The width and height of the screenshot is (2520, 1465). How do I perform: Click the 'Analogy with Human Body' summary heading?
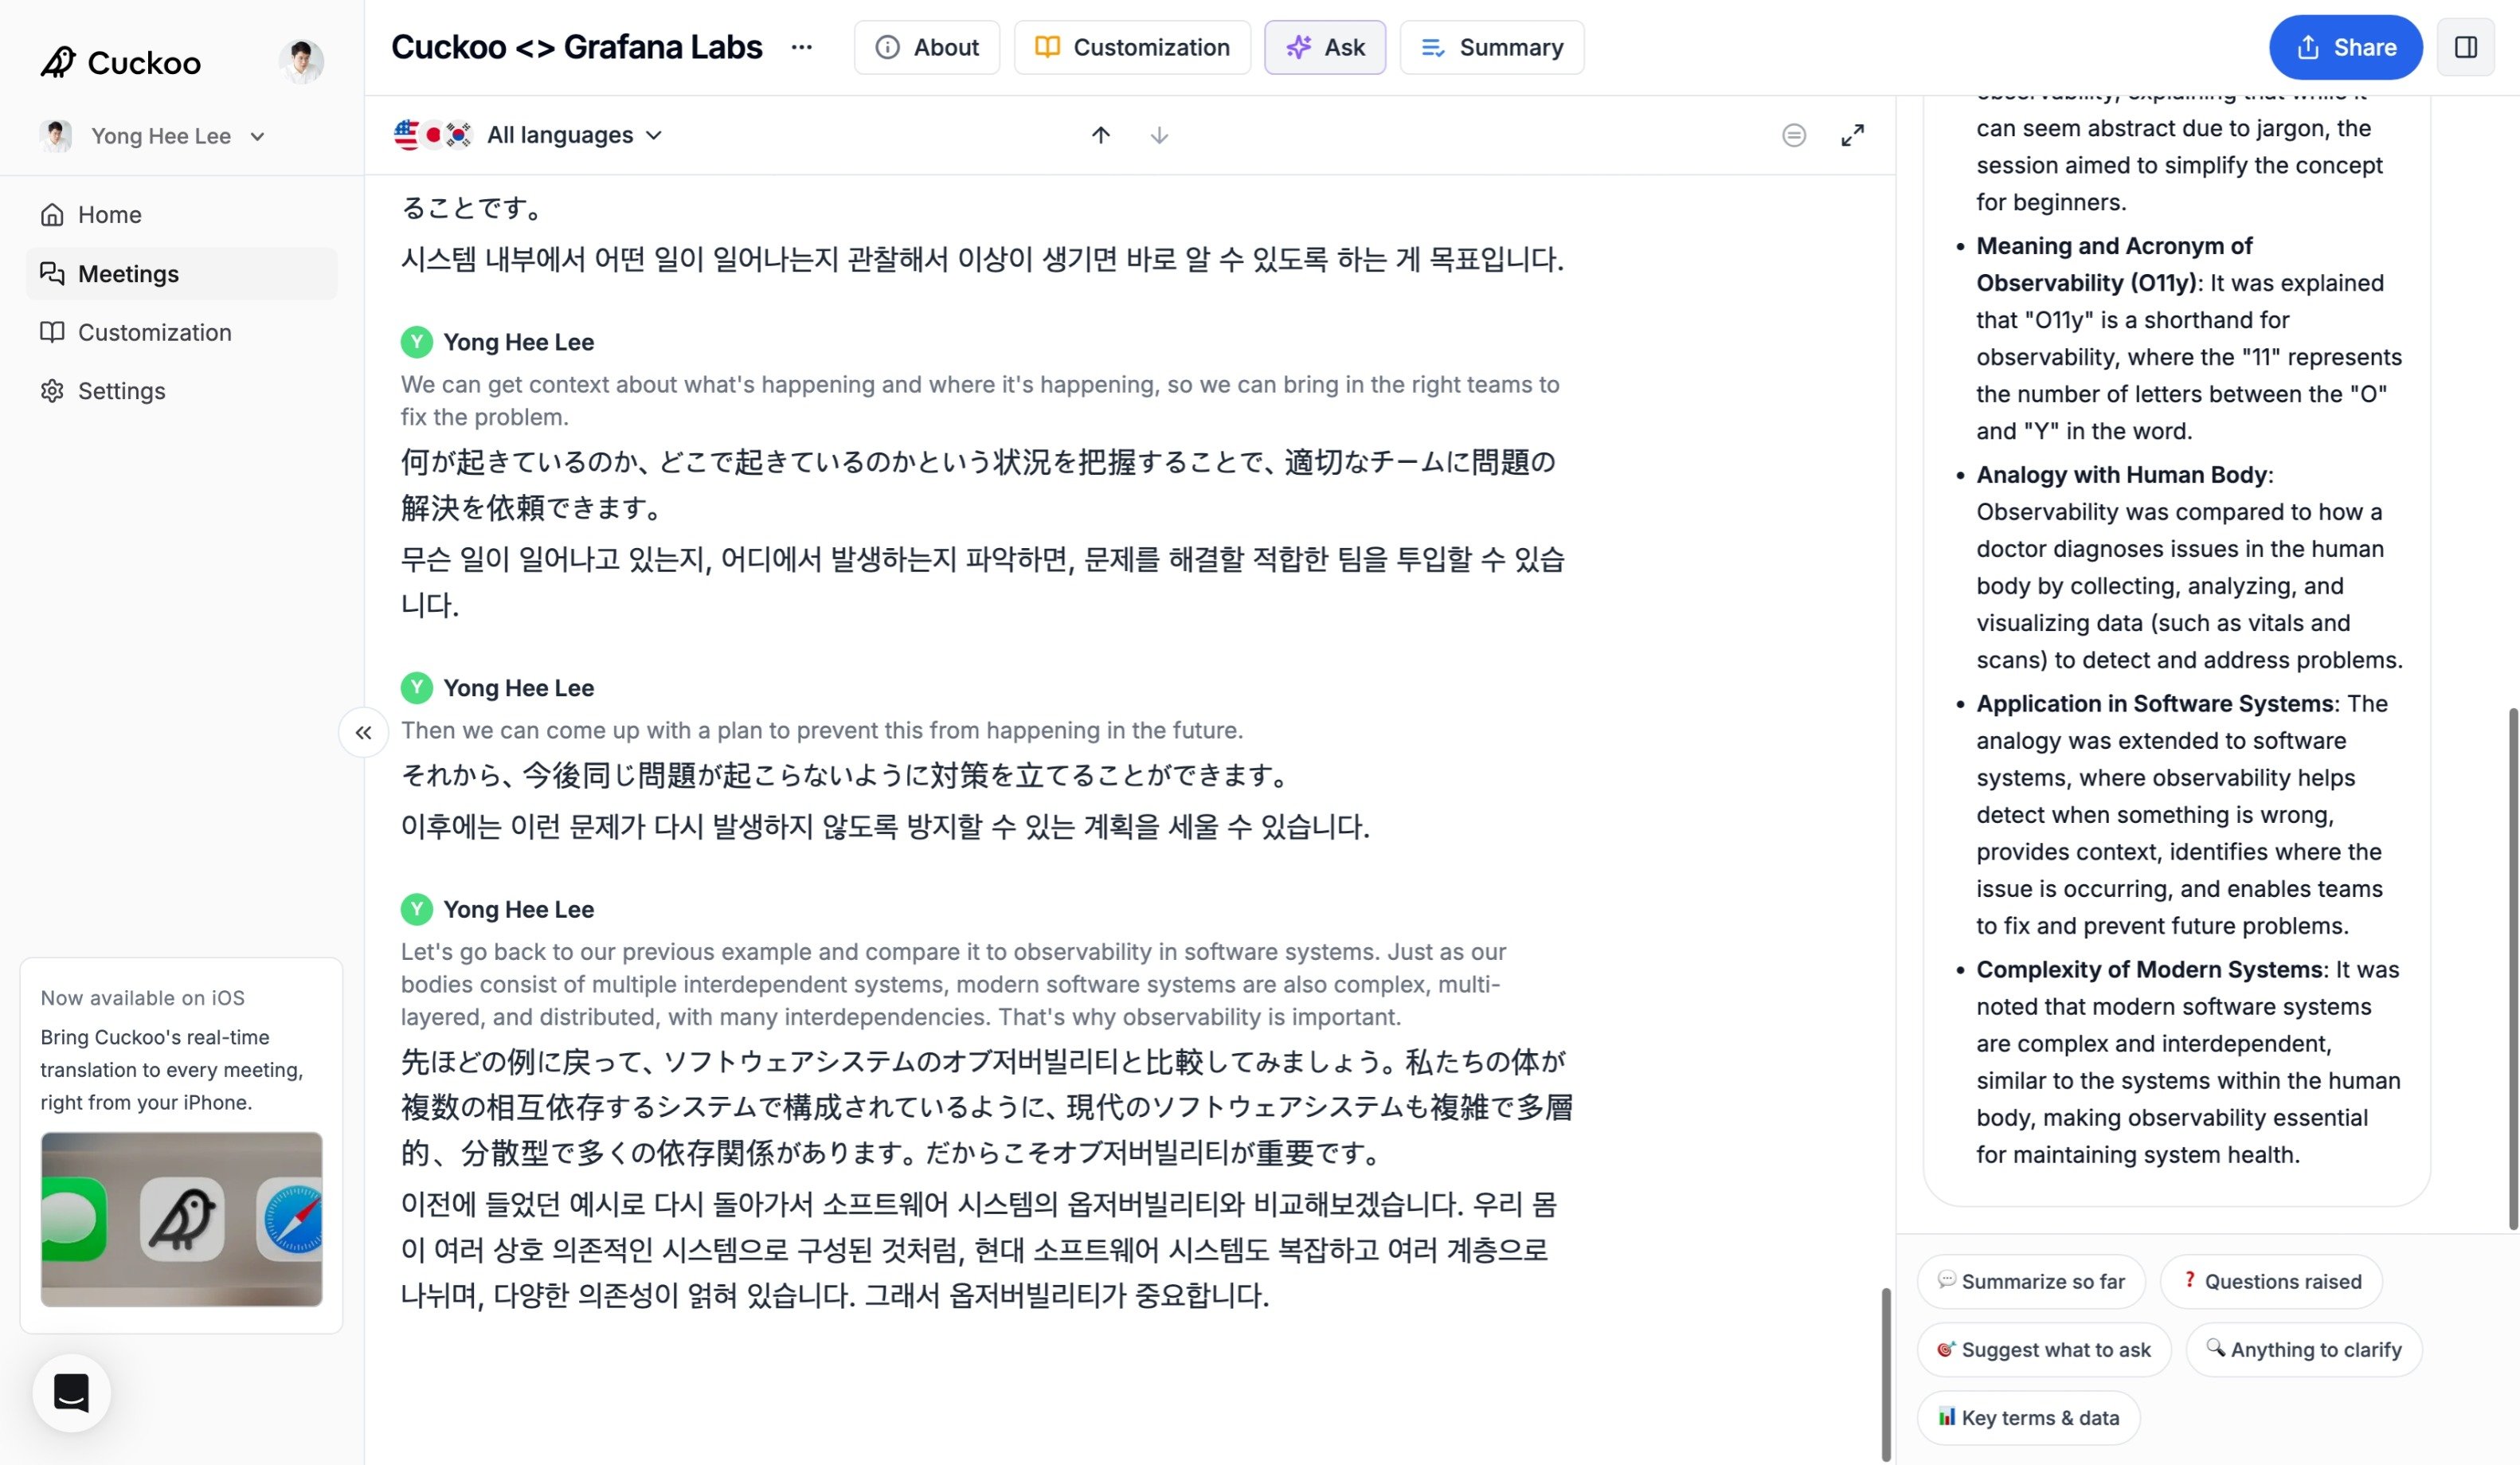2121,475
